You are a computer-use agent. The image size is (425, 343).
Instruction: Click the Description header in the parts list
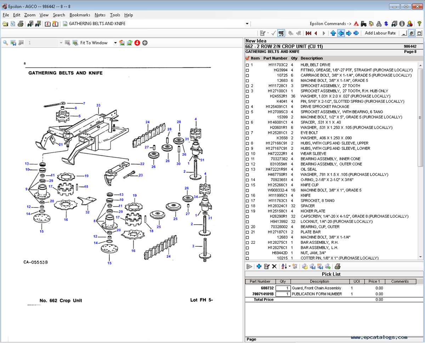pos(312,58)
